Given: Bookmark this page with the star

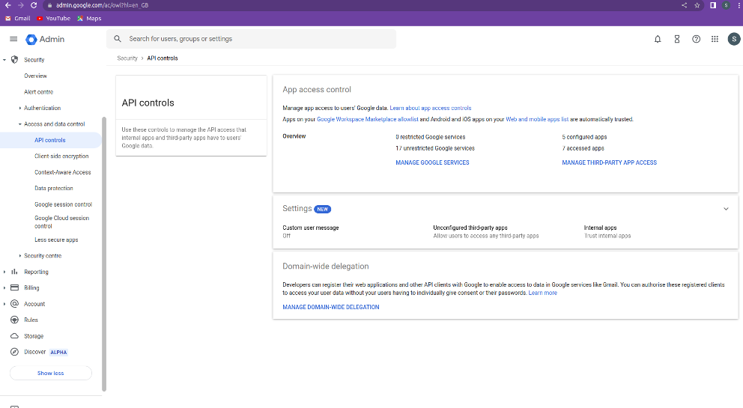Looking at the screenshot, I should point(697,5).
